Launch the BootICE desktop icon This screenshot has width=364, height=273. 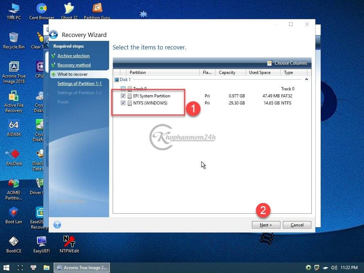point(14,244)
